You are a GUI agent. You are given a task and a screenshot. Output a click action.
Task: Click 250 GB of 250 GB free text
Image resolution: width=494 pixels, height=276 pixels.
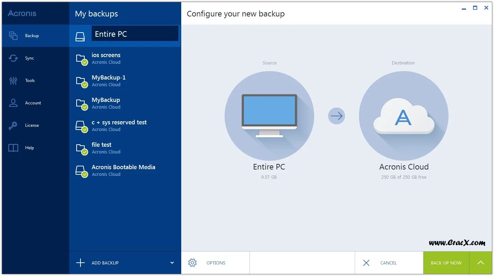coord(404,177)
